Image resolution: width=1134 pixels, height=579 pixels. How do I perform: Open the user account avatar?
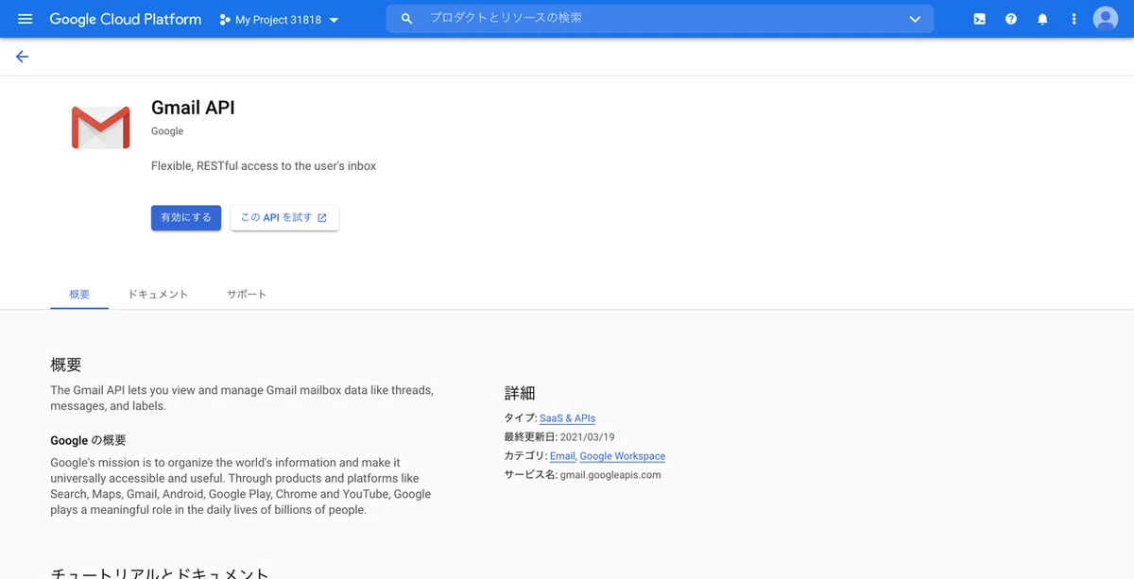(1106, 19)
